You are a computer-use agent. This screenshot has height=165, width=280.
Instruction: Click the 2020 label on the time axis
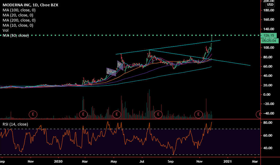coord(58,161)
